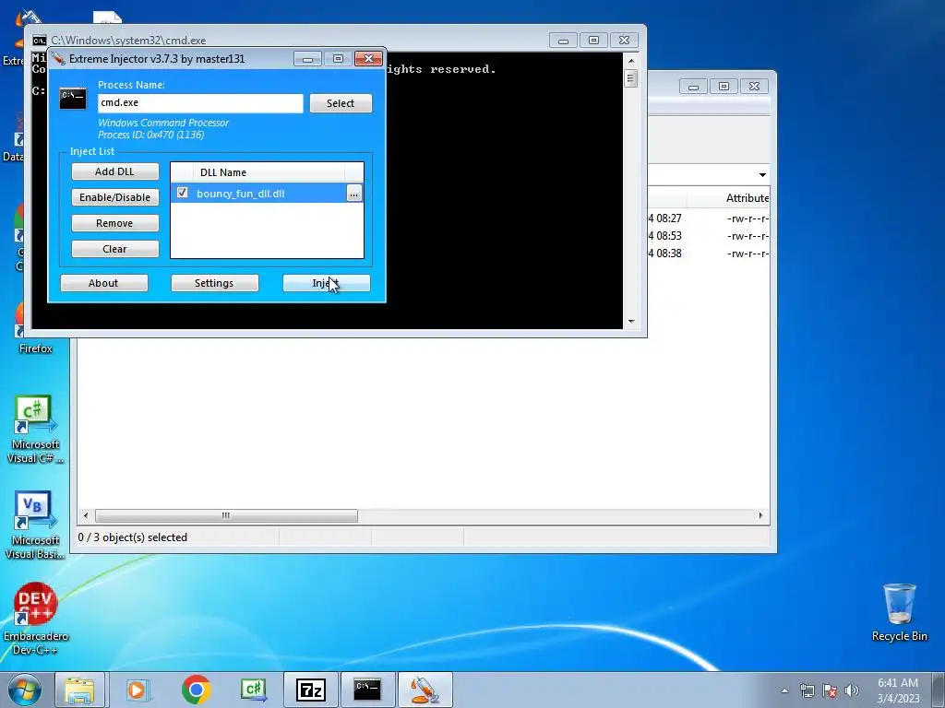Open Google Chrome from taskbar
The height and width of the screenshot is (708, 945).
click(196, 690)
